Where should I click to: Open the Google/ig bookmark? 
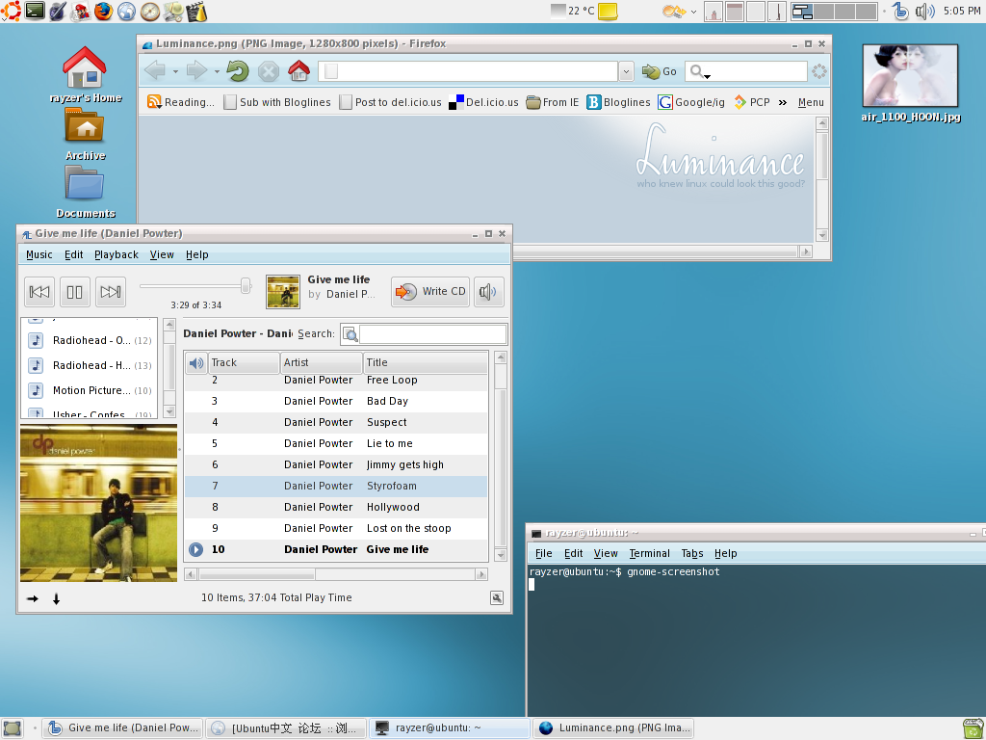691,102
